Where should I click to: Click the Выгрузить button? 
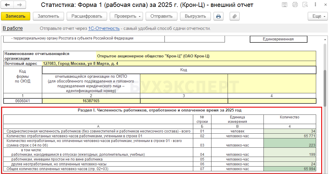click(195, 16)
